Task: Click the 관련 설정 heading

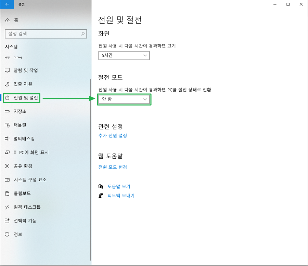Action: click(111, 127)
